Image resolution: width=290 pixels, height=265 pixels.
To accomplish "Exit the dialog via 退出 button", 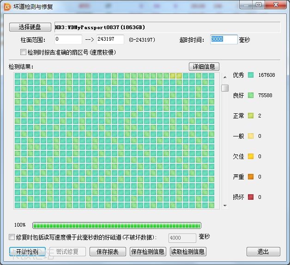I will tap(263, 252).
